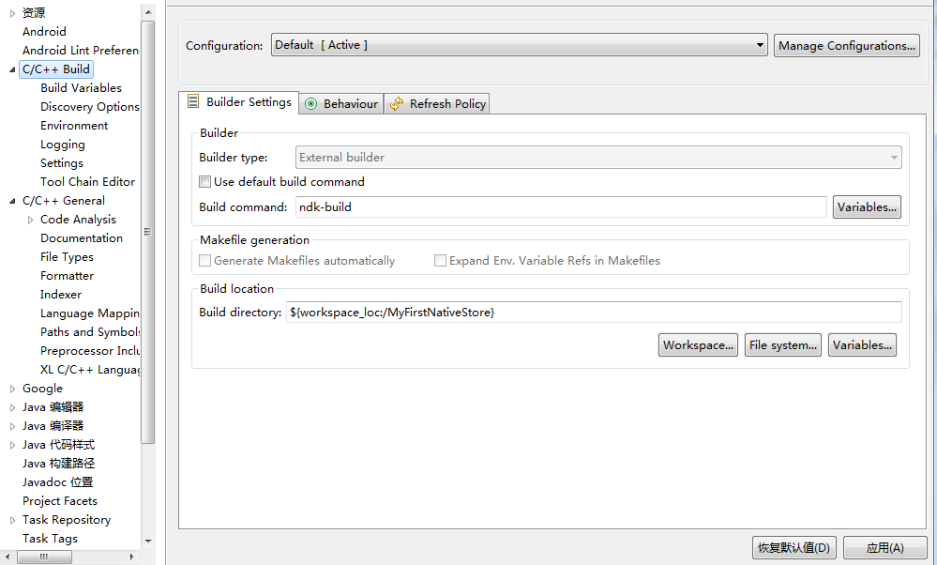This screenshot has width=937, height=565.
Task: Expand the 资源 tree node
Action: coord(12,13)
